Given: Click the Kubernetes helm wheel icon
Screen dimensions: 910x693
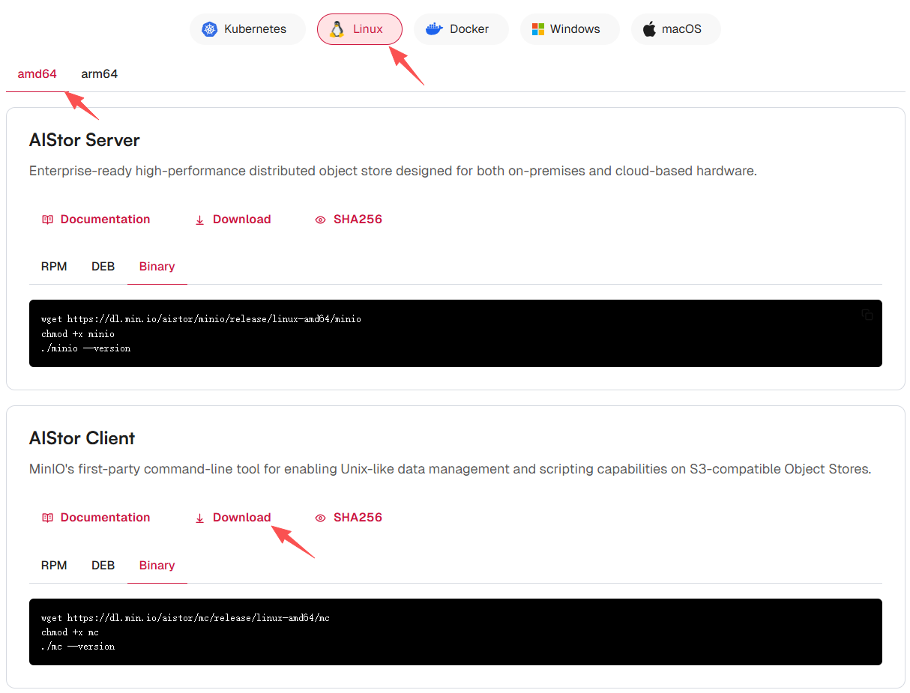Looking at the screenshot, I should tap(209, 29).
